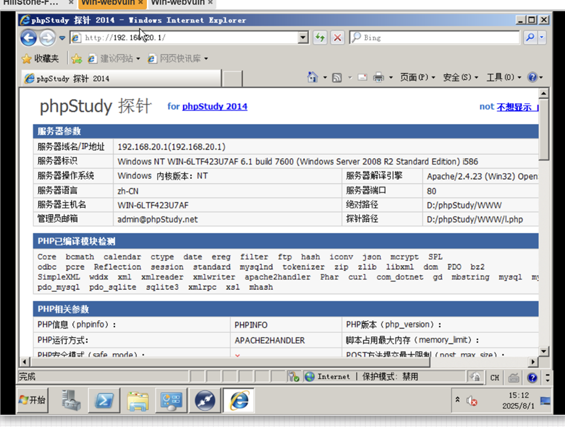Click the IE Back navigation button
Viewport: 565px width, 427px height.
pos(29,37)
